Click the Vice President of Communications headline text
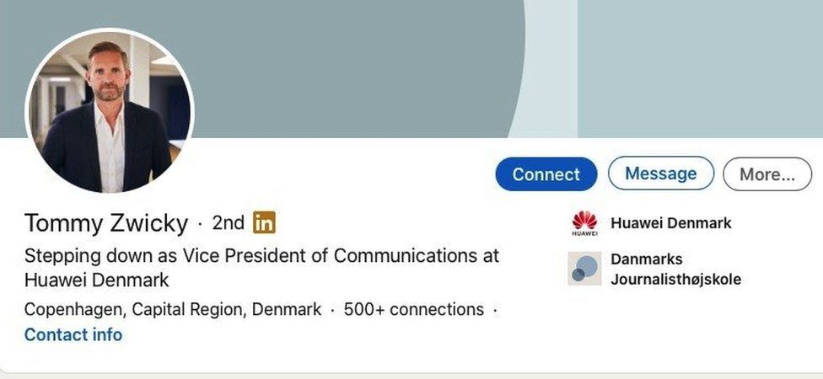The image size is (823, 379). [261, 256]
